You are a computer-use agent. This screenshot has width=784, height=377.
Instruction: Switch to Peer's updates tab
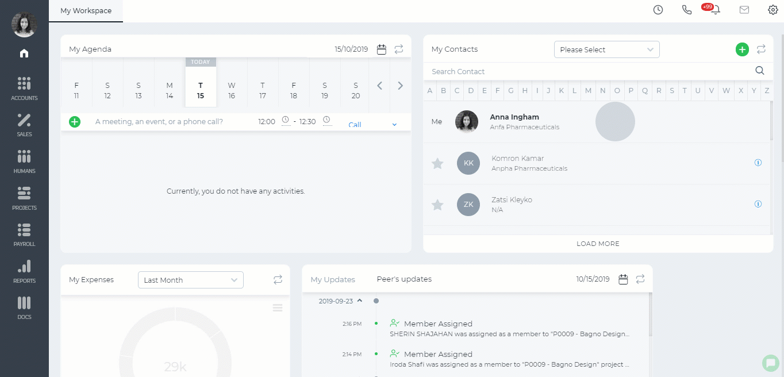point(404,279)
